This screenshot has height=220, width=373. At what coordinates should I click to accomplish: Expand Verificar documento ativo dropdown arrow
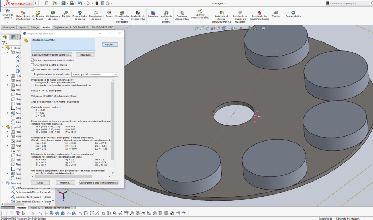tap(200, 22)
